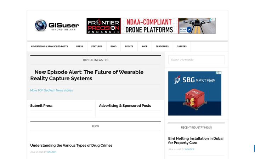Open AdChoices icon on SBG Systems ad

click(x=217, y=73)
